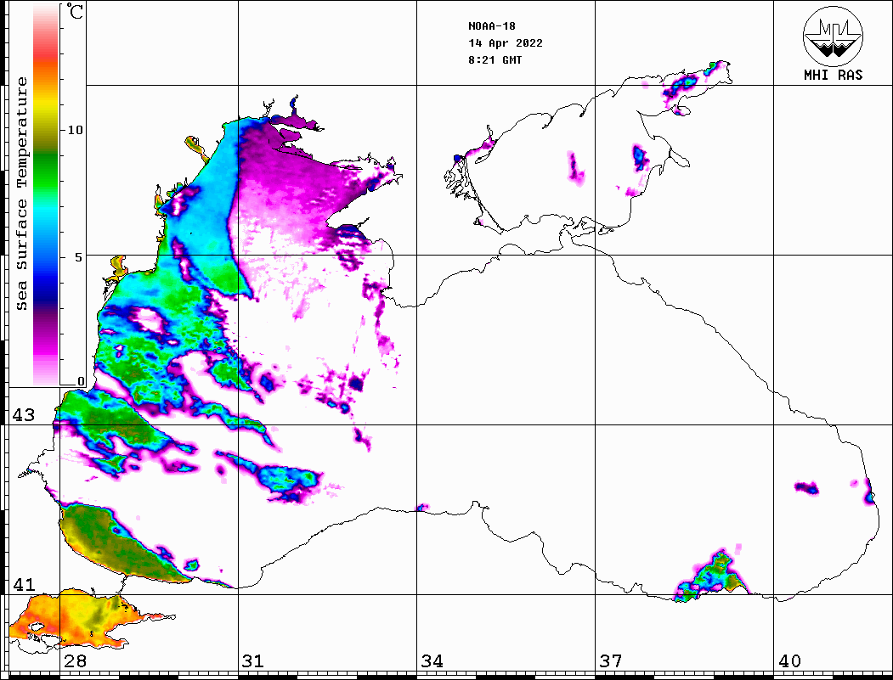Click the 0 mark on temperature scale

[81, 381]
